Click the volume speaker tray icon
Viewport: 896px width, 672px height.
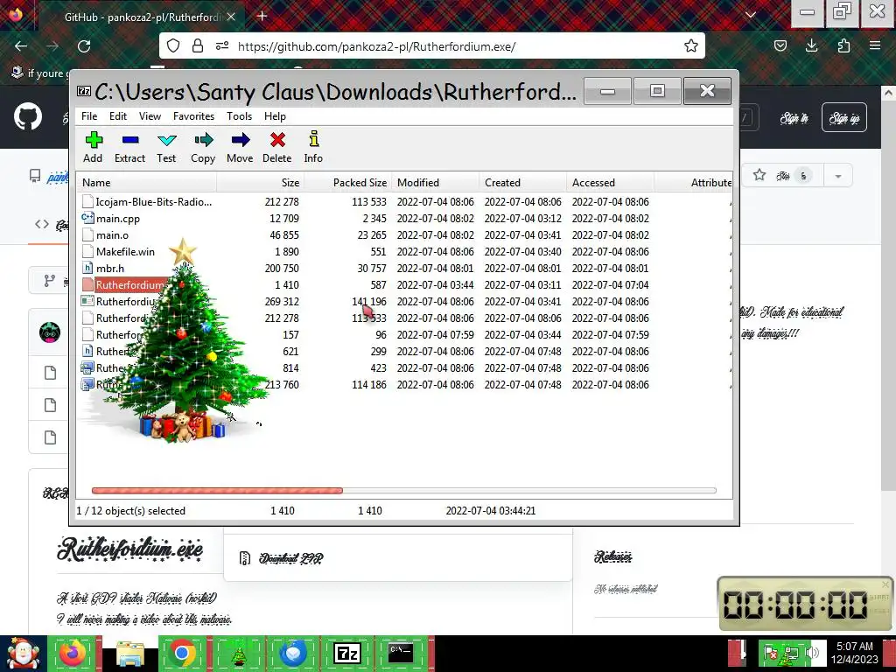(x=811, y=653)
